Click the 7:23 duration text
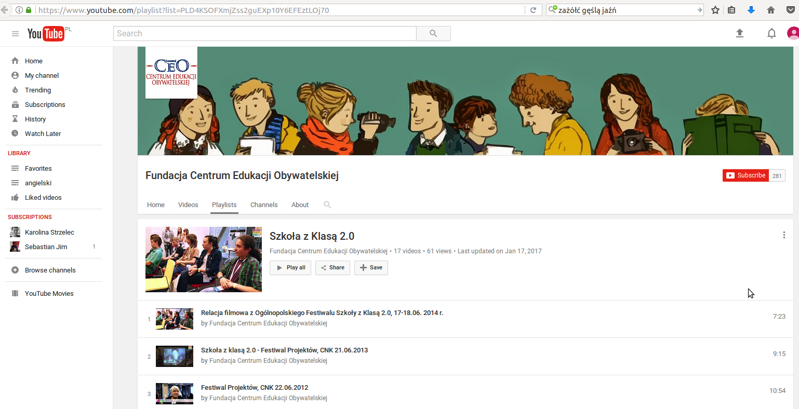 tap(779, 316)
